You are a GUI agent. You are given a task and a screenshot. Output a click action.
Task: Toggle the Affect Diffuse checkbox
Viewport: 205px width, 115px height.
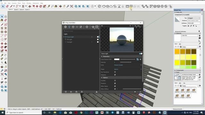(x=115, y=89)
